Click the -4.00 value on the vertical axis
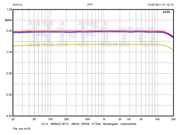Image resolution: width=180 pixels, height=135 pixels. [8, 116]
